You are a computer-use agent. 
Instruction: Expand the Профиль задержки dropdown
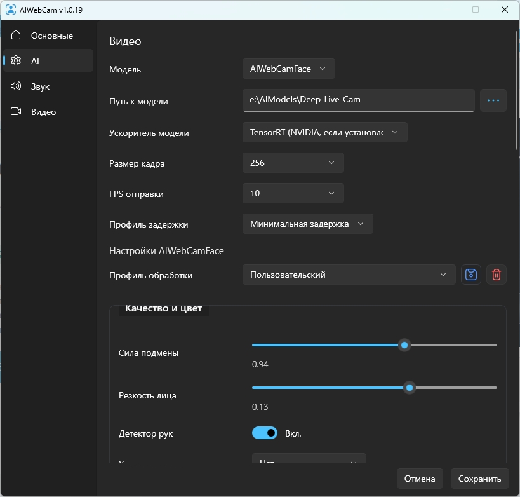pos(308,224)
